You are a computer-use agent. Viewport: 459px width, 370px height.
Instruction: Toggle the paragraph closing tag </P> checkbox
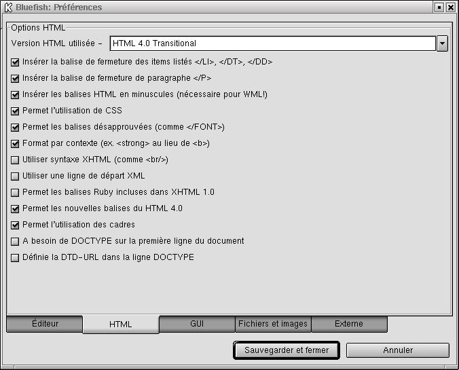point(16,78)
